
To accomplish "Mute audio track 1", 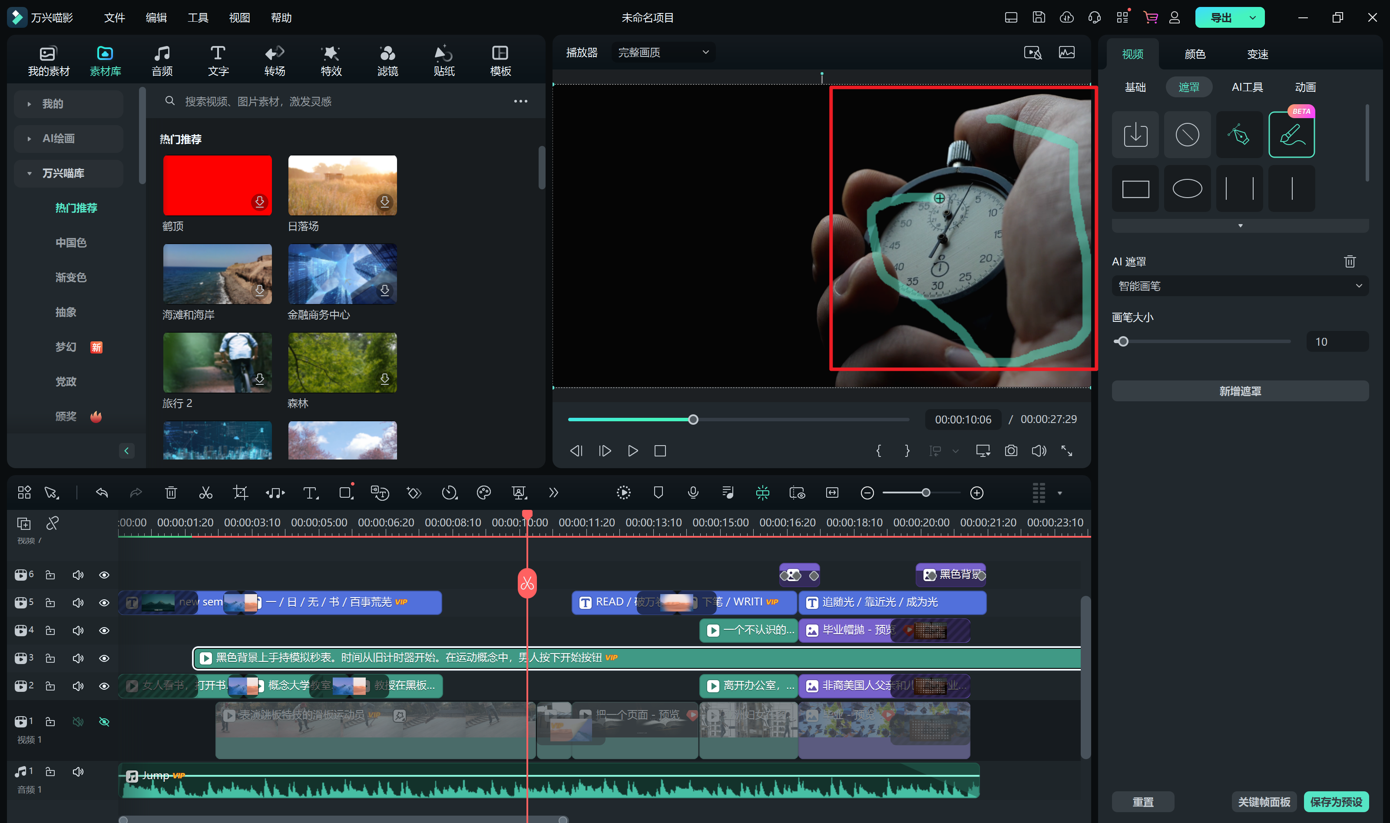I will point(78,771).
